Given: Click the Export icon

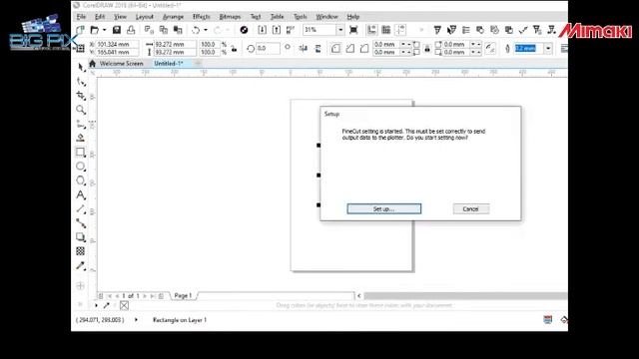Looking at the screenshot, I should (x=277, y=30).
